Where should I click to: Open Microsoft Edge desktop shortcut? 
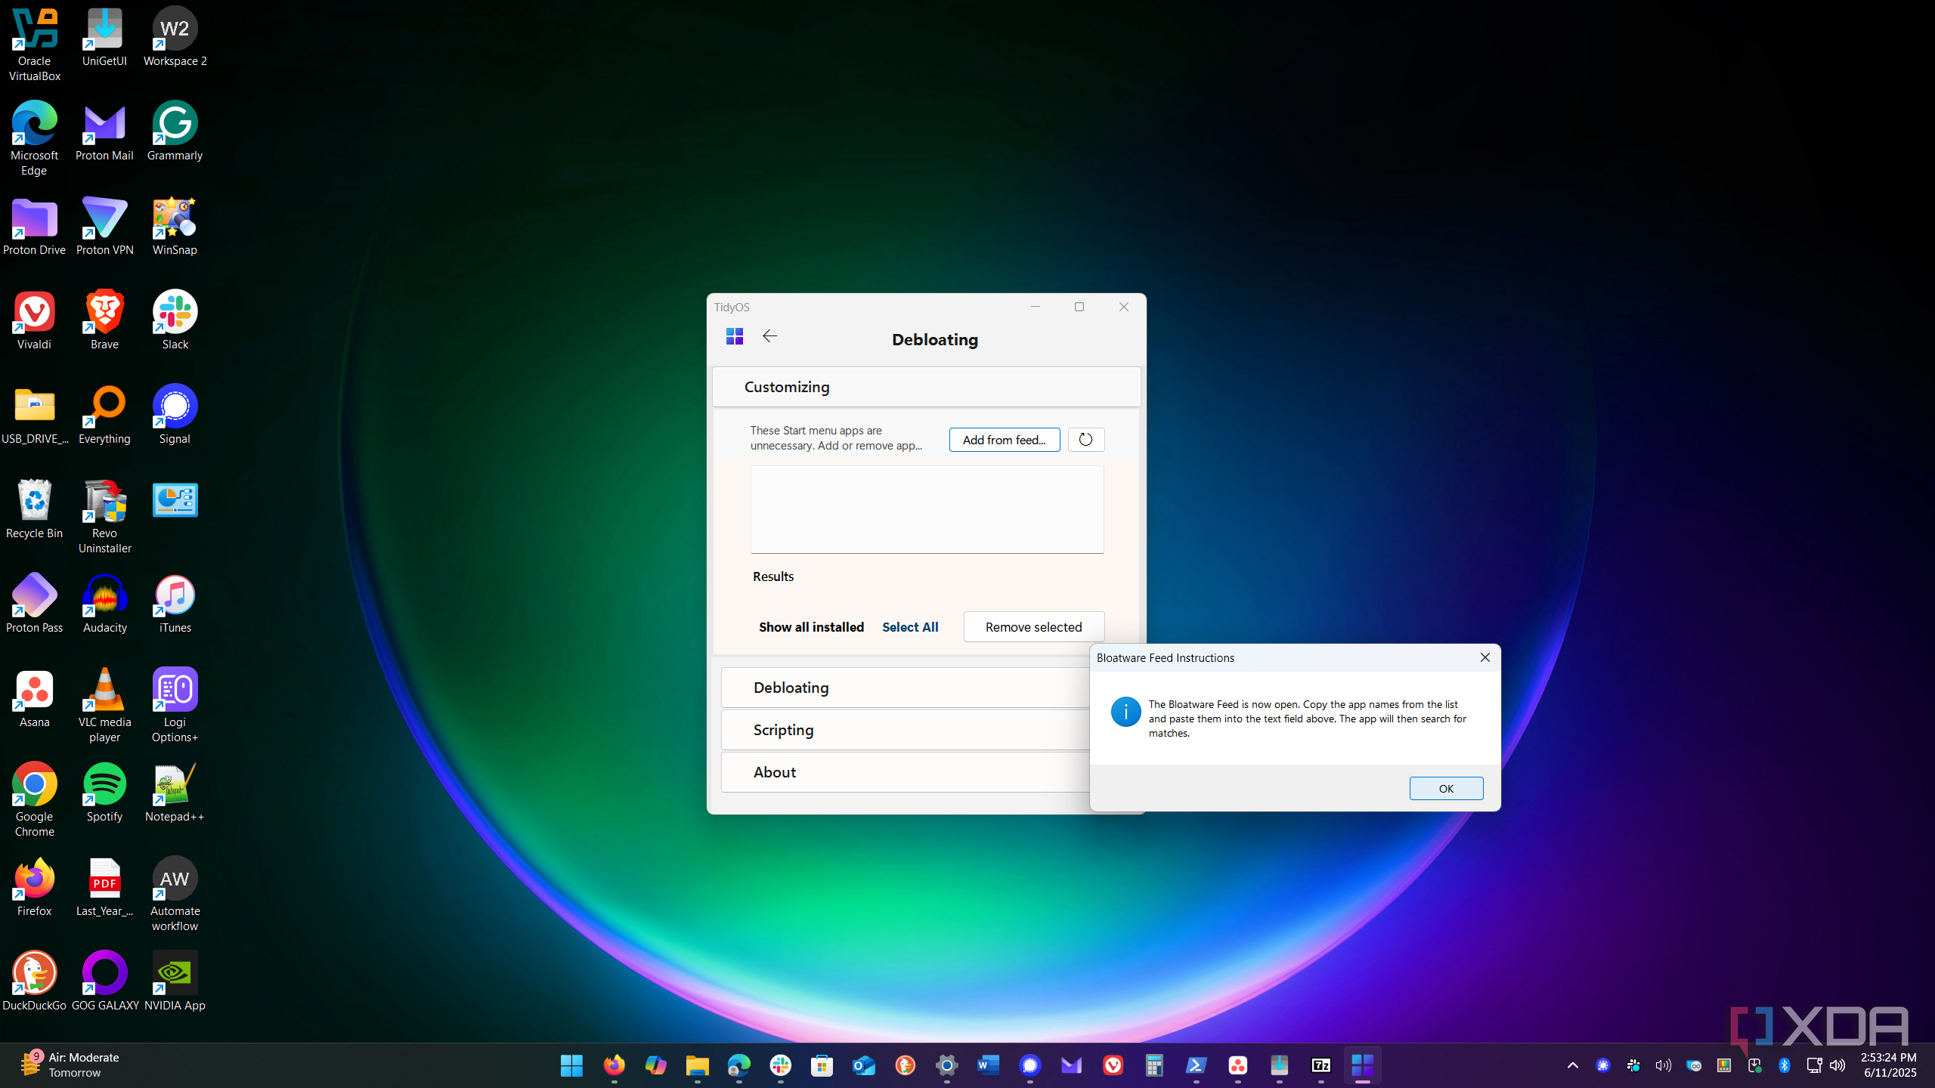coord(35,139)
